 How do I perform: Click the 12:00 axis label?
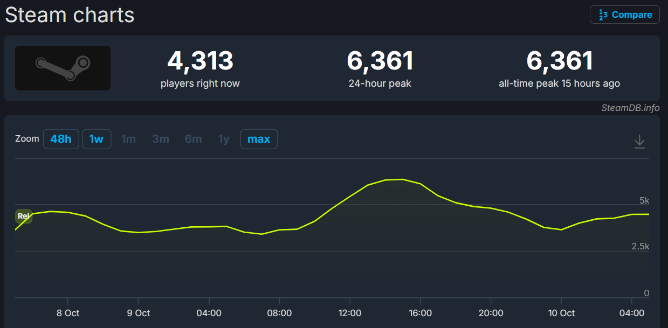350,313
